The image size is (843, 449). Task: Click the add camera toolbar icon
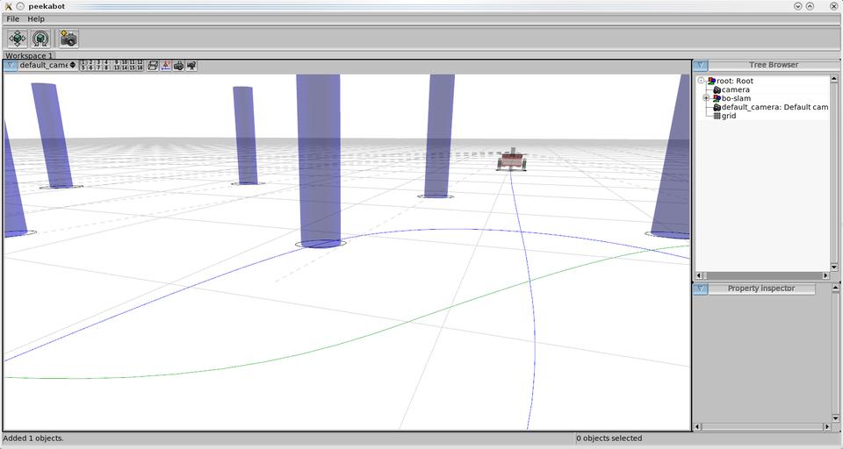click(68, 39)
